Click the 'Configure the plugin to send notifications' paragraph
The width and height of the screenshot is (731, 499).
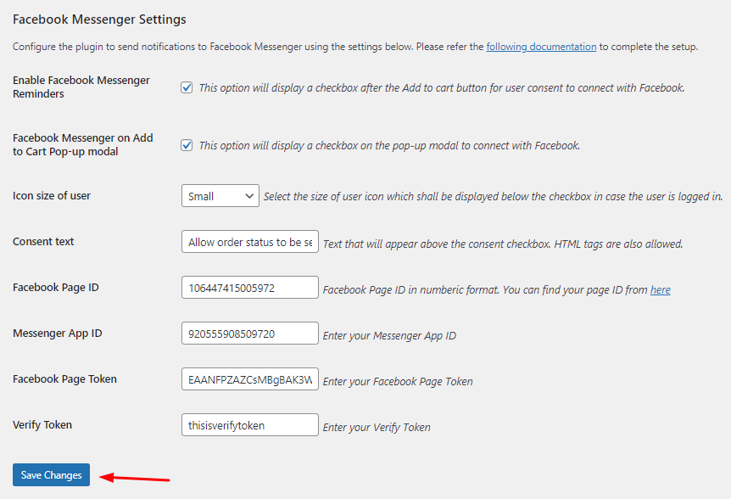pos(355,47)
